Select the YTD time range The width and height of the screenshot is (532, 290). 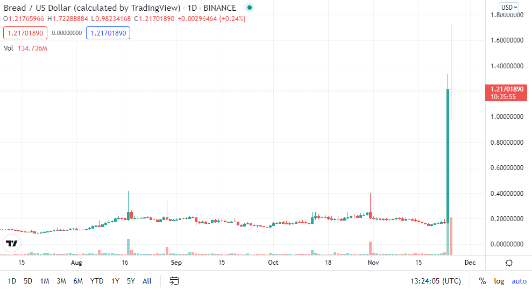coord(97,281)
